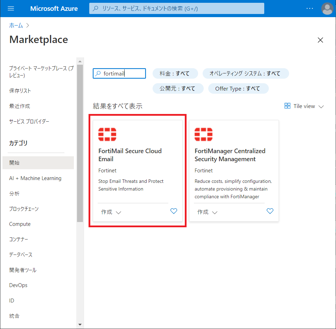The image size is (336, 329).
Task: Select the 開始 category
Action: point(38,163)
